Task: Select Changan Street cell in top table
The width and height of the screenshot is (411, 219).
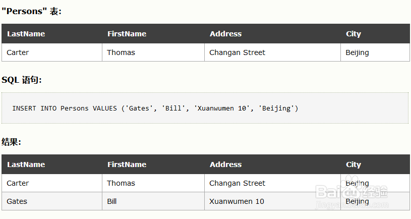Action: point(237,52)
